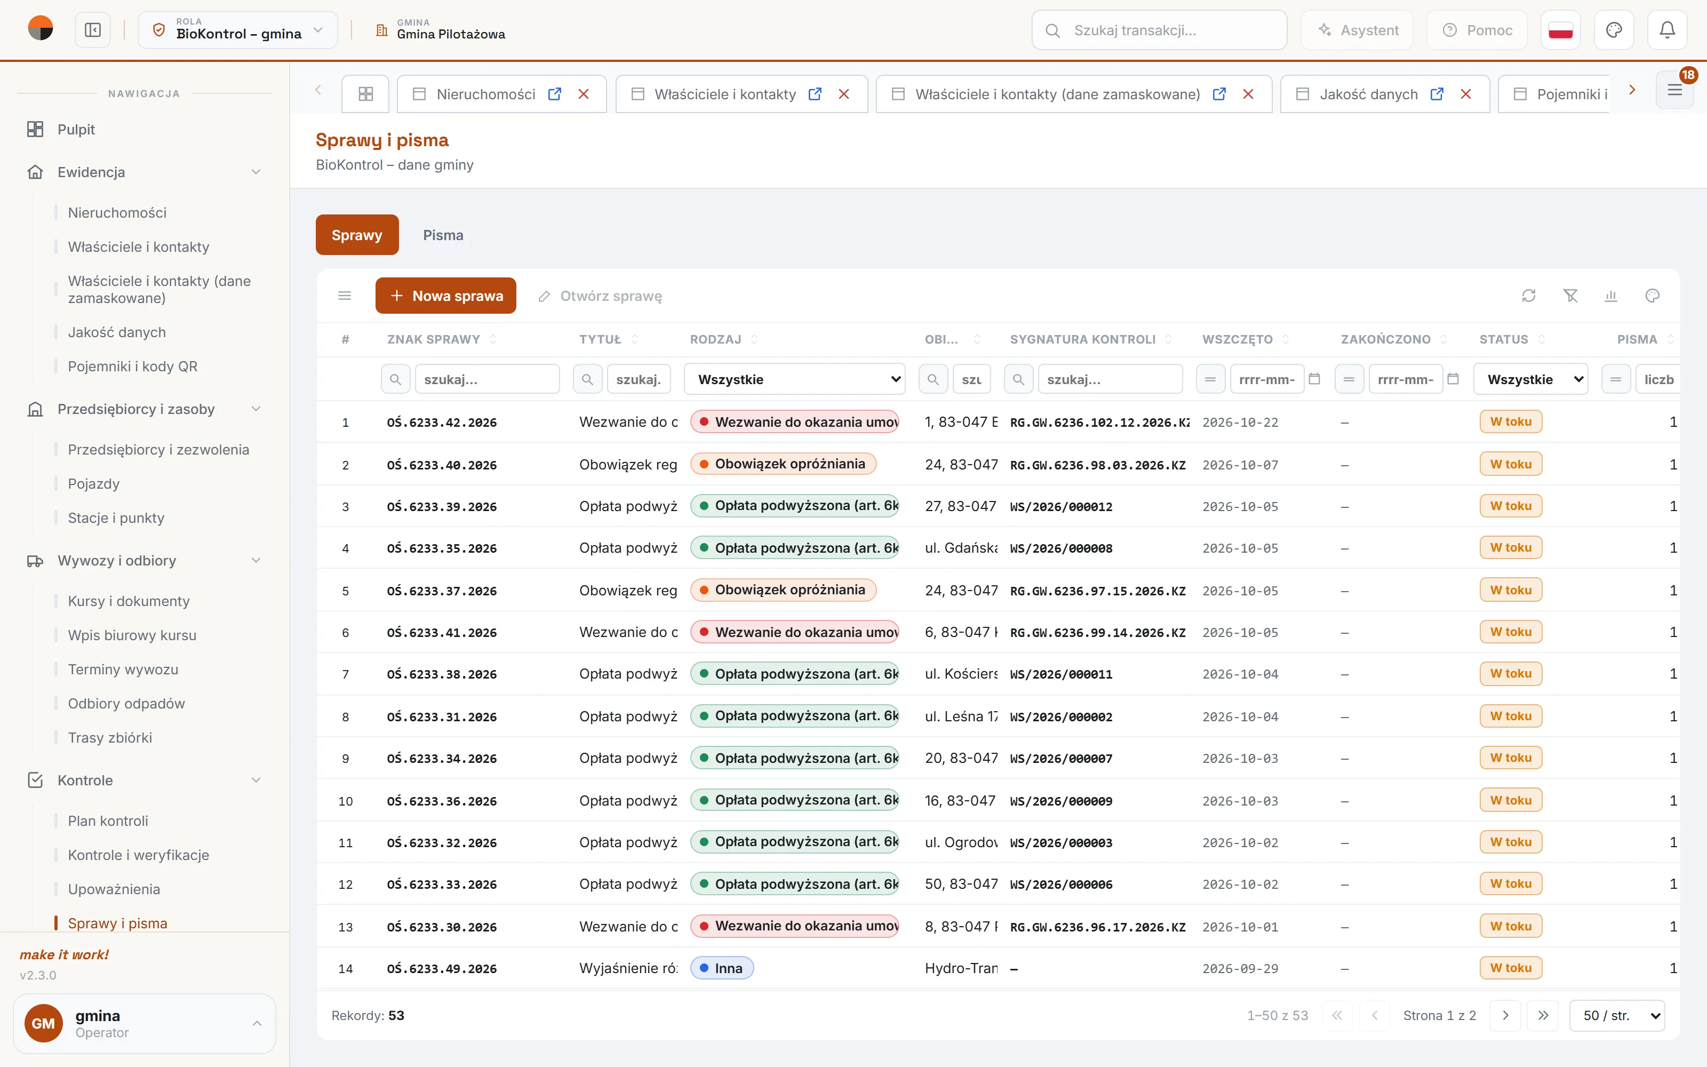Open Plan kontroli navigation item
Image resolution: width=1707 pixels, height=1067 pixels.
(108, 821)
